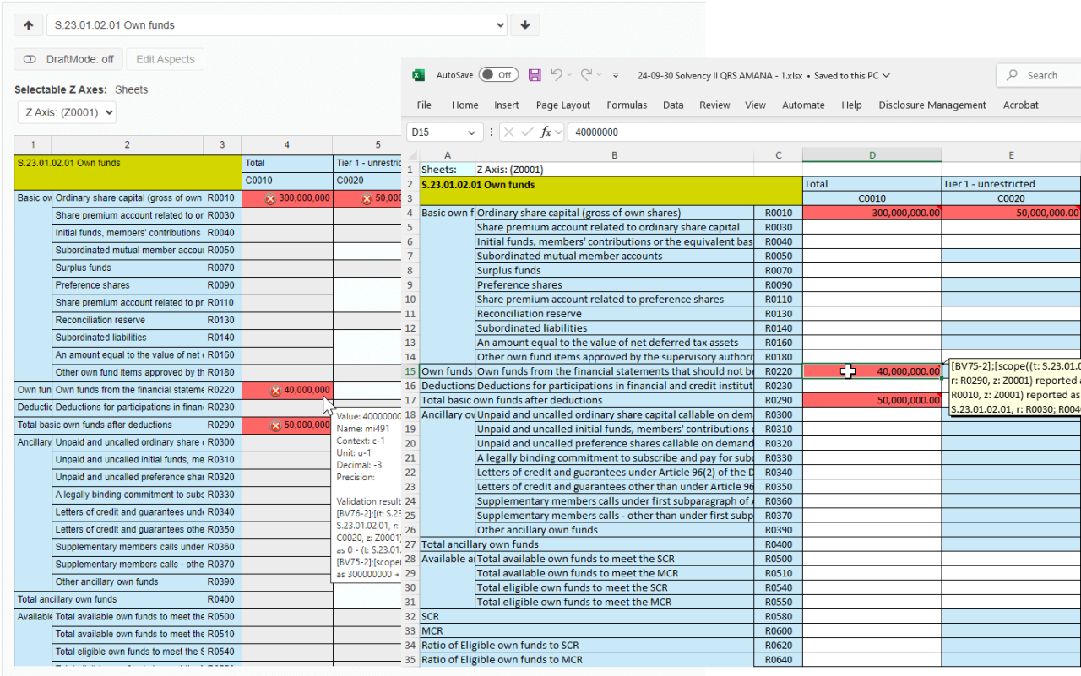Open the View ribbon tab
1081x676 pixels.
(x=755, y=105)
